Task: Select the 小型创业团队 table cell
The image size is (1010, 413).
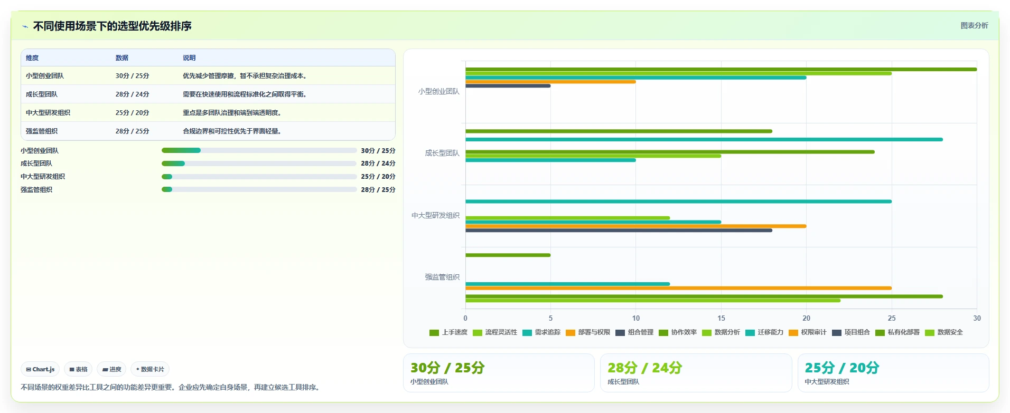Action: tap(45, 76)
